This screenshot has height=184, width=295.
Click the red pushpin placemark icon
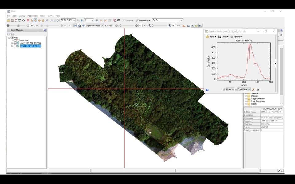click(28, 20)
